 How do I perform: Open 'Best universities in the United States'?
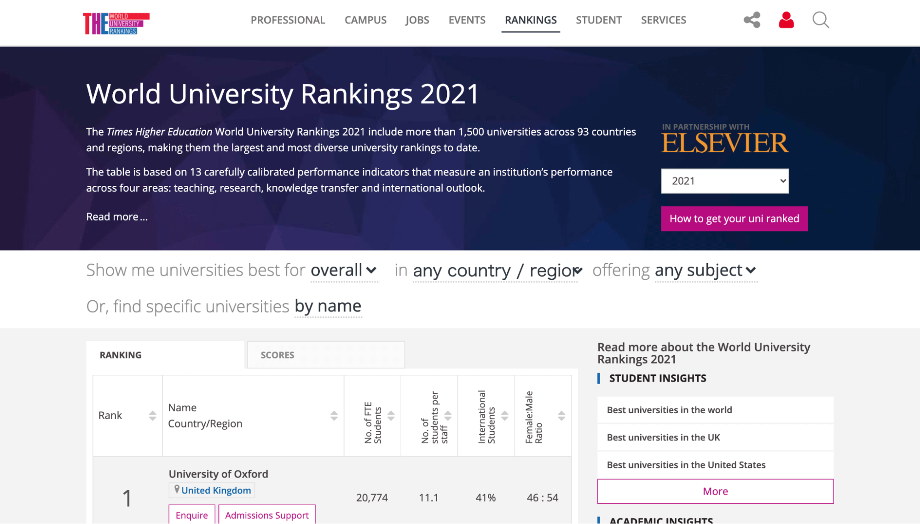point(715,465)
